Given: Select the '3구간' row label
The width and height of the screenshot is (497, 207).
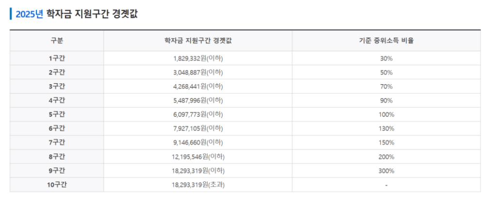Looking at the screenshot, I should (x=57, y=86).
